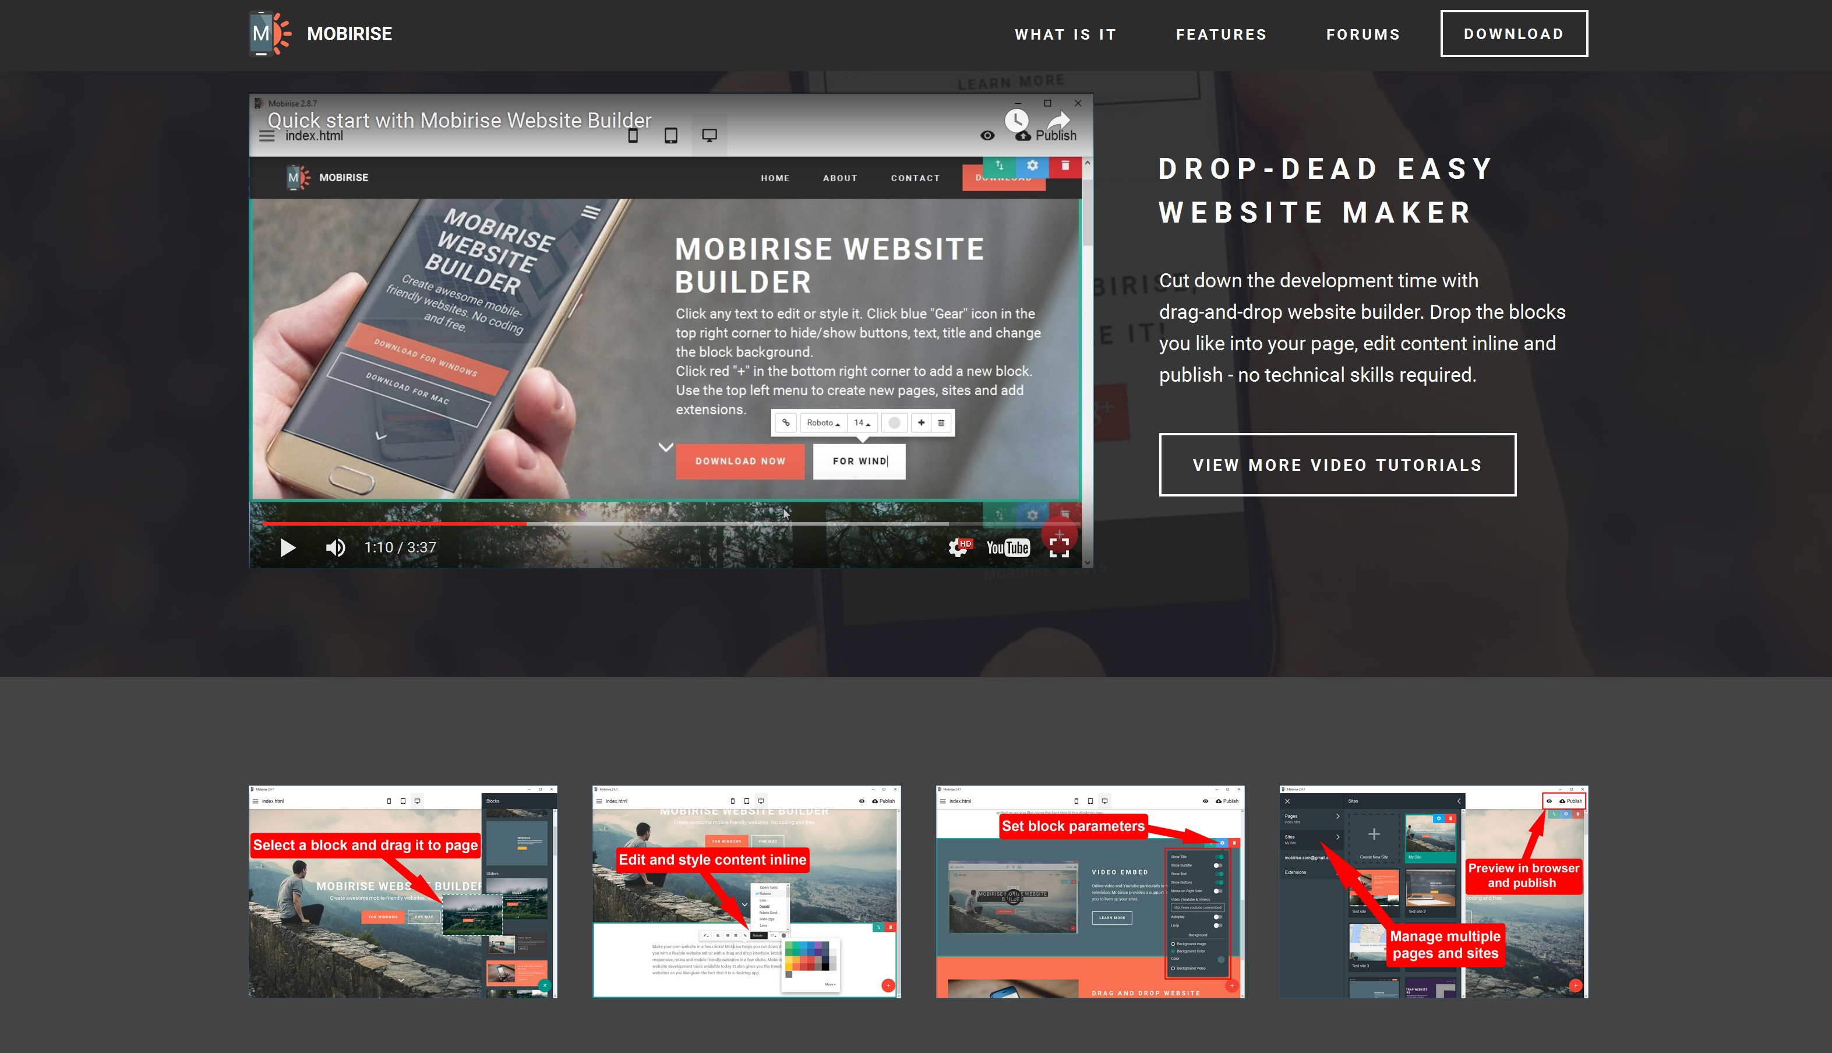Toggle the play button on the video
This screenshot has width=1832, height=1053.
click(287, 546)
